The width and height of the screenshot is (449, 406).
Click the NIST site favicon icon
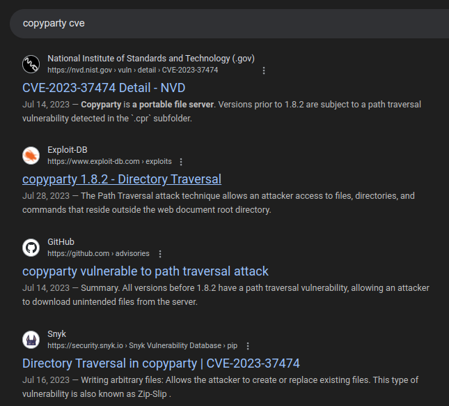31,64
